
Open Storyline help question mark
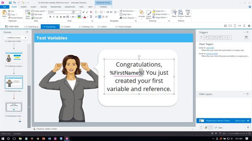pos(250,7)
